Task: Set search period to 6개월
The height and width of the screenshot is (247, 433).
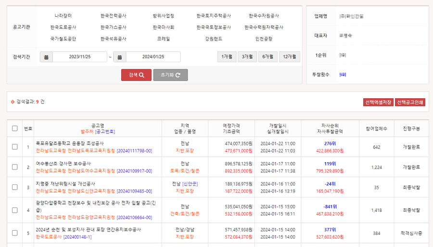Action: click(x=268, y=57)
